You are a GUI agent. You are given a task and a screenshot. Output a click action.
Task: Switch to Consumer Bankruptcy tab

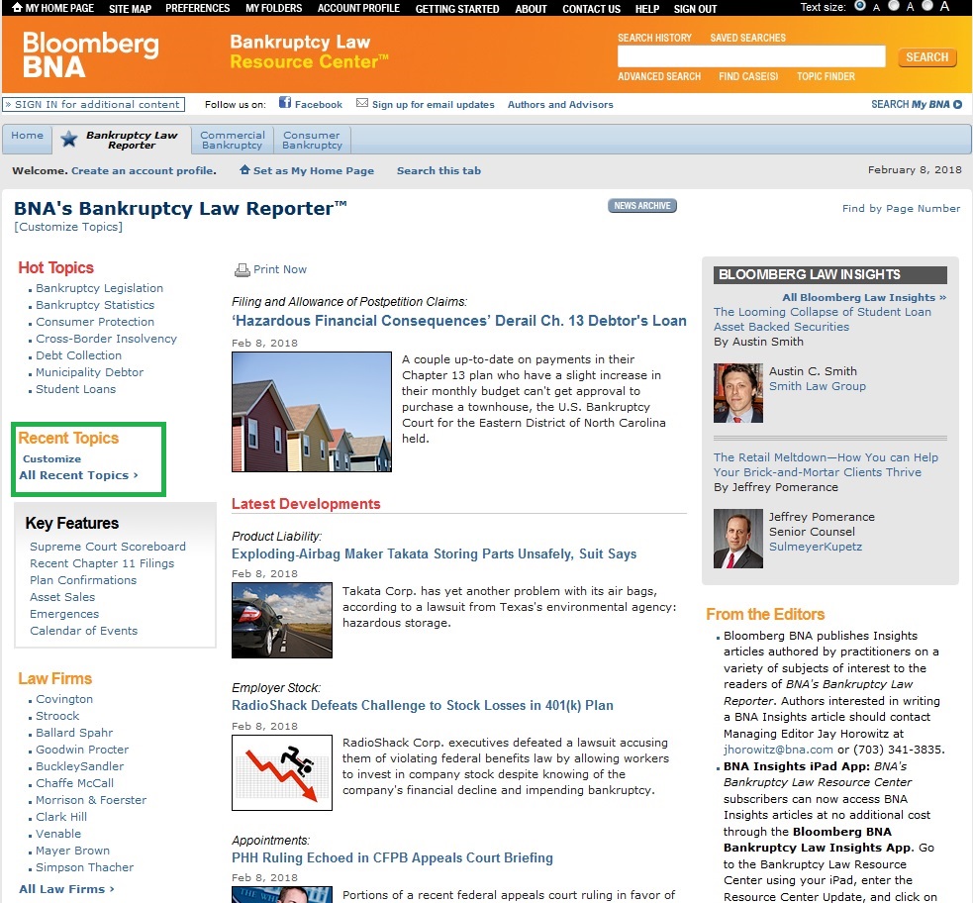pyautogui.click(x=312, y=140)
